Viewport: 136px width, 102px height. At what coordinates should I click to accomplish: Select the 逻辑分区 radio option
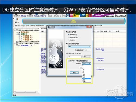click(x=69, y=40)
